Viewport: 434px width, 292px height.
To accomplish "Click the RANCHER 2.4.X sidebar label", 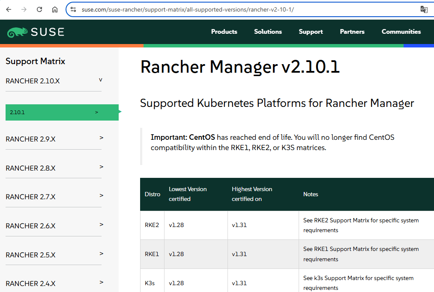I will 30,284.
